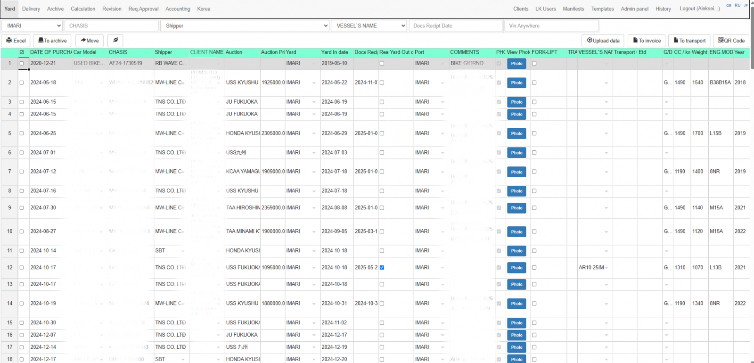Expand the Port dropdown in row 5
The image size is (754, 363).
click(443, 134)
